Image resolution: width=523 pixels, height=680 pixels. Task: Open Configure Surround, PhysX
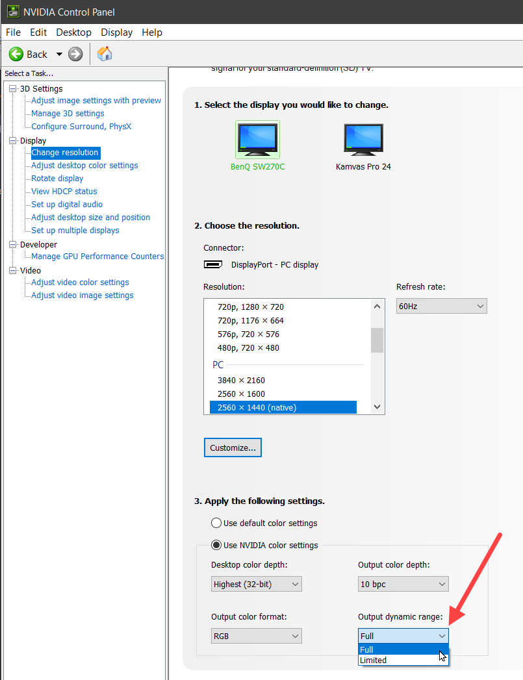click(x=81, y=127)
